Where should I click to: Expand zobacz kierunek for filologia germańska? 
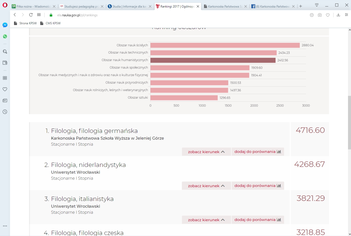206,152
